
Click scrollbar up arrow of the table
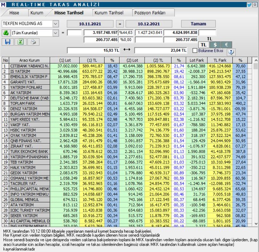click(x=256, y=60)
